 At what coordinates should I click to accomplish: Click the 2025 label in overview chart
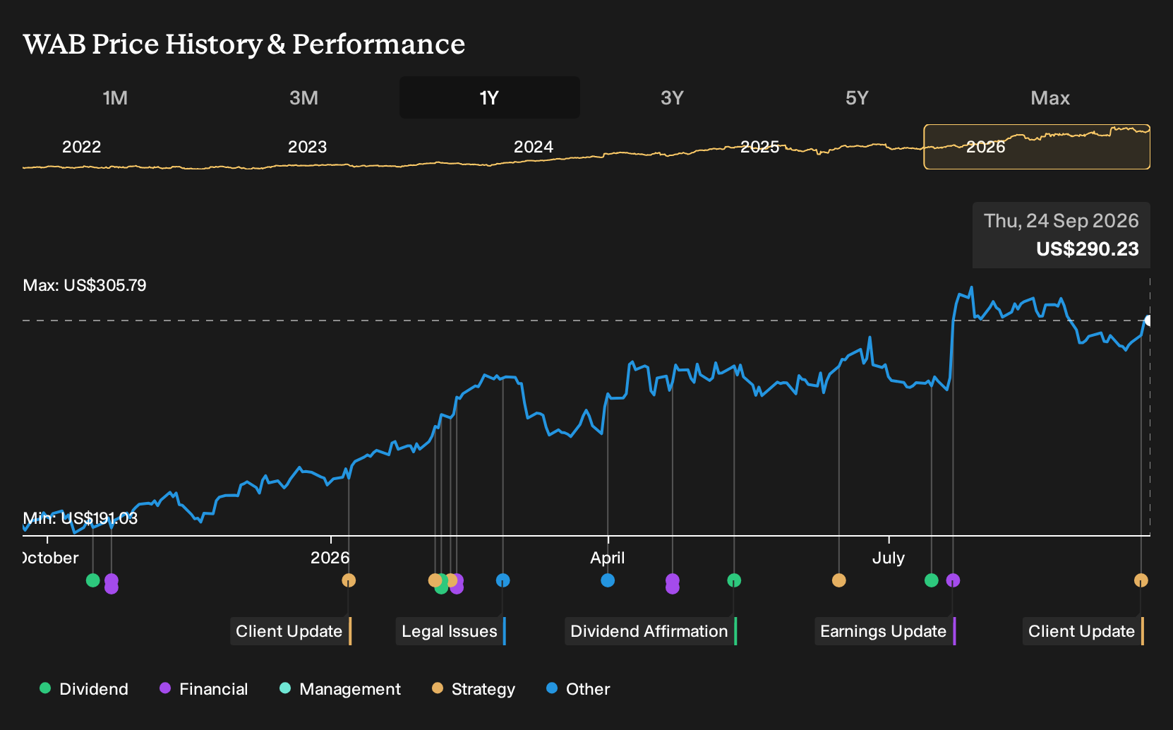coord(759,147)
